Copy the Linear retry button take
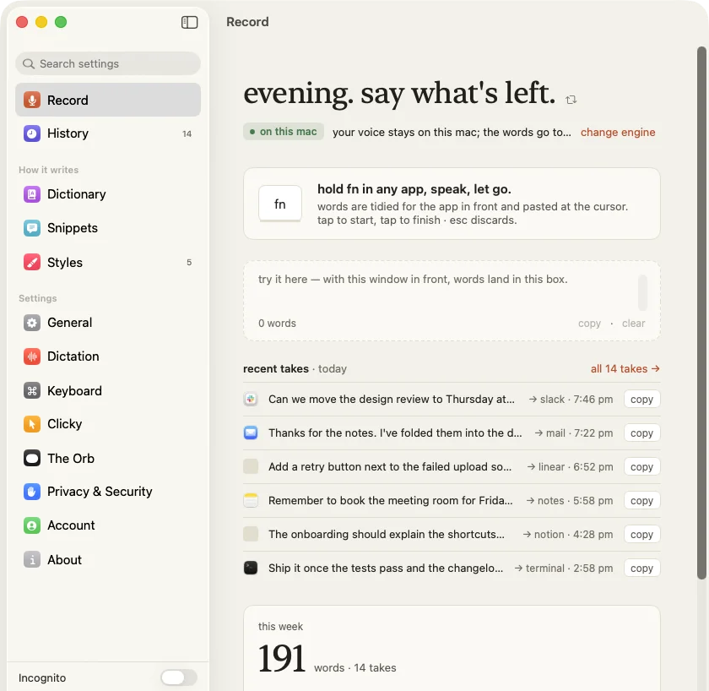The width and height of the screenshot is (709, 691). (x=641, y=466)
